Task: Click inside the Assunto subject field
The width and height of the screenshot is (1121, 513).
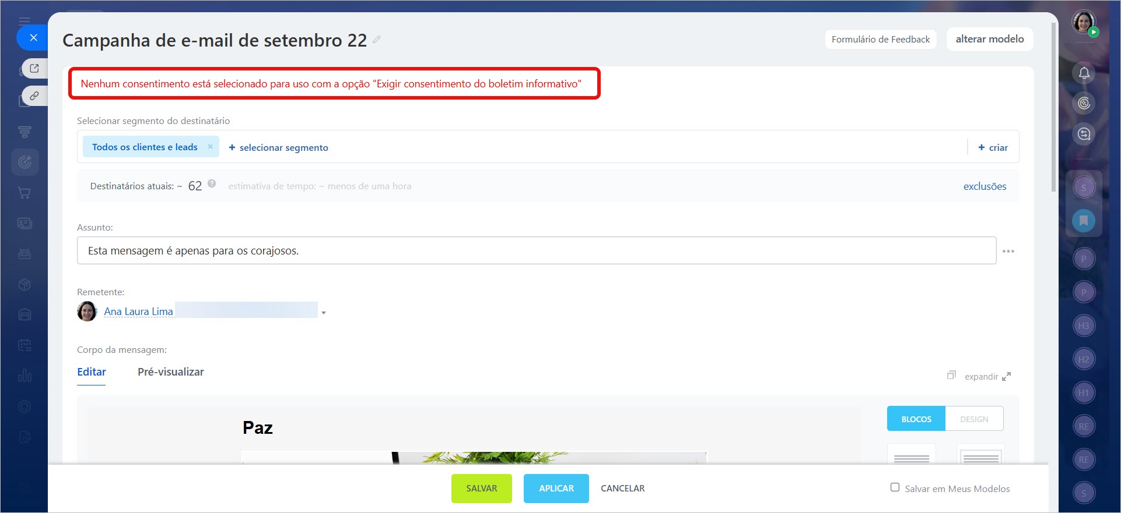Action: (535, 250)
